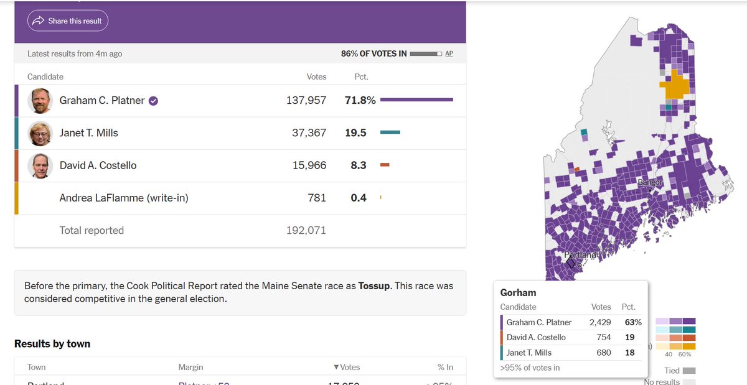Image resolution: width=747 pixels, height=385 pixels.
Task: Click the Results by town heading
Action: [52, 343]
